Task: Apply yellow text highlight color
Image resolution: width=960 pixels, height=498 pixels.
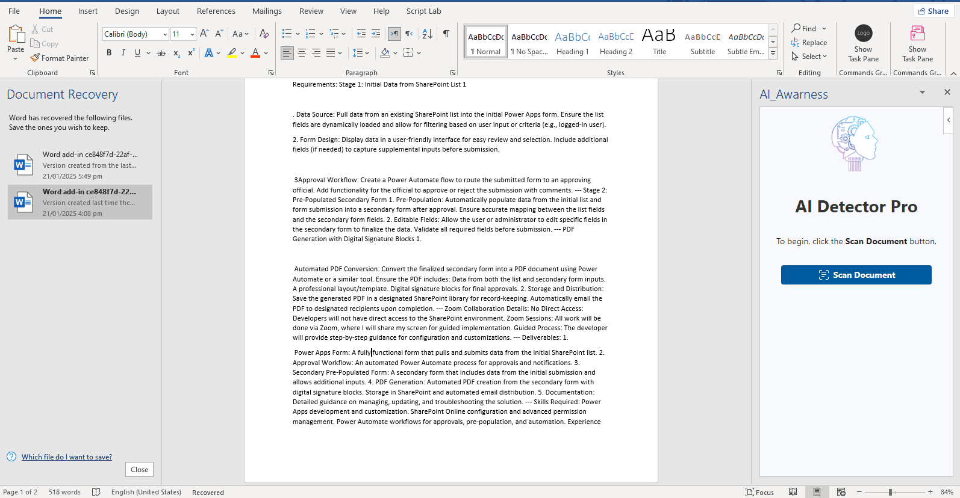Action: (x=232, y=53)
